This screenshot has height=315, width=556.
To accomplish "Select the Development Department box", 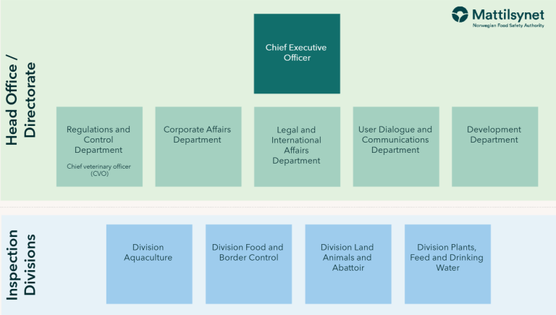I will 494,146.
